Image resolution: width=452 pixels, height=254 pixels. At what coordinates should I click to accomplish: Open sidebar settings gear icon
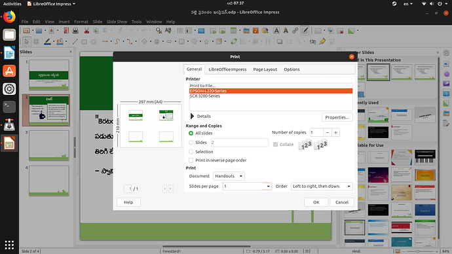[446, 53]
